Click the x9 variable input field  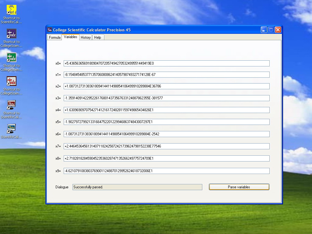(167, 171)
